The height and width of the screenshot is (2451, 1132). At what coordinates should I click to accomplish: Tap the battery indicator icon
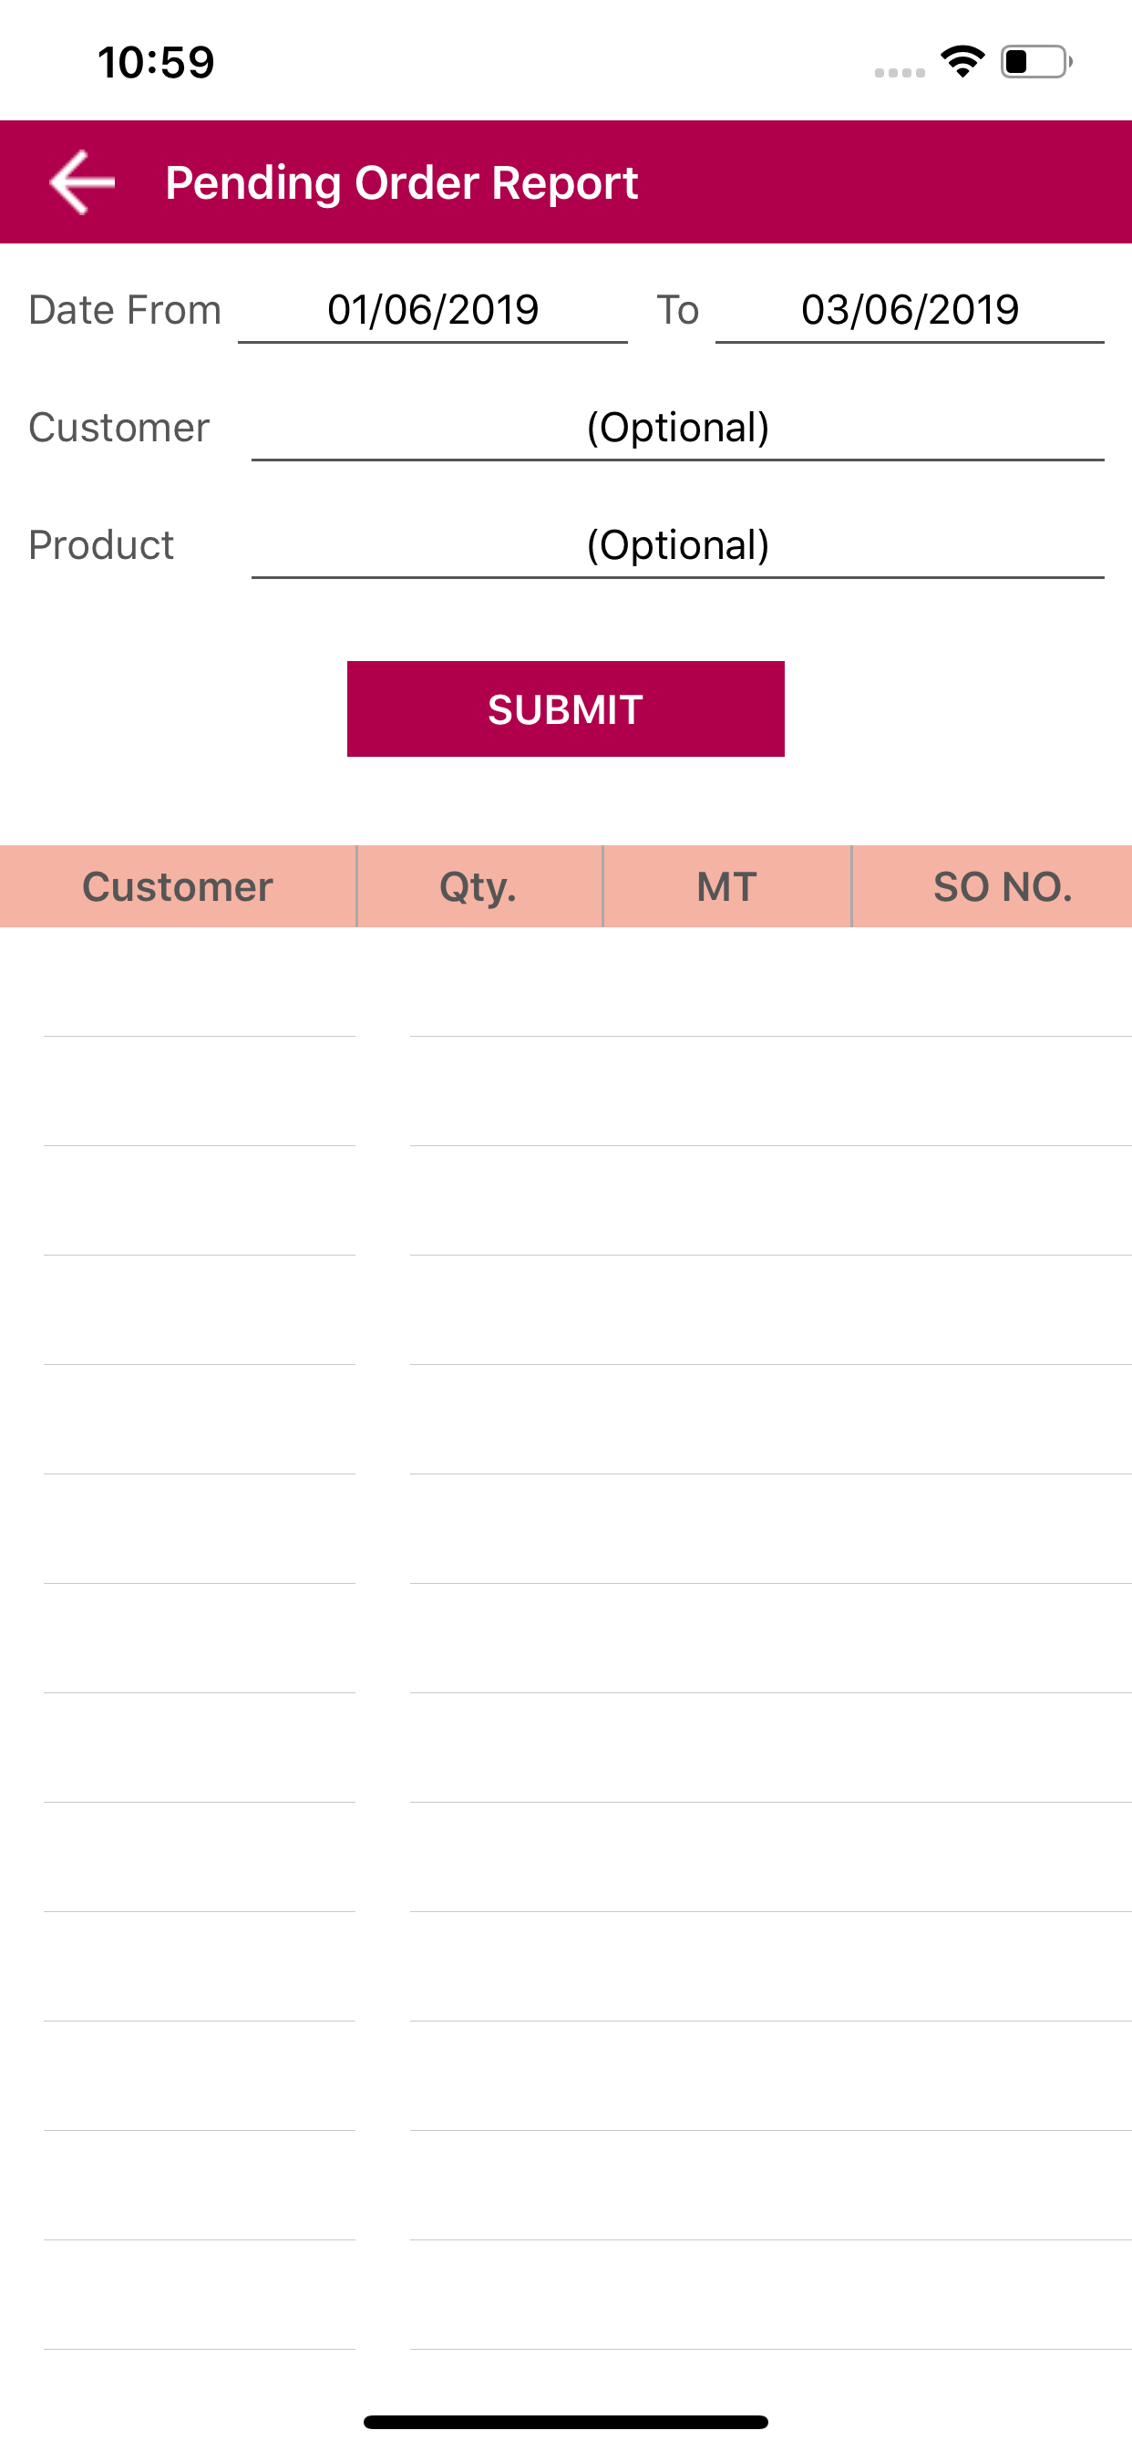[x=1036, y=62]
